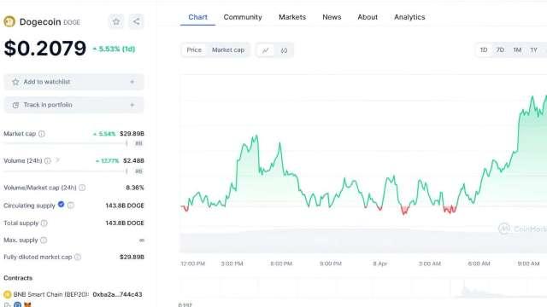This screenshot has height=307, width=547.
Task: Toggle chart to Market cap
Action: tap(228, 49)
